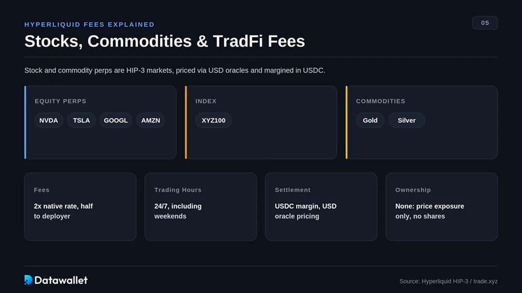Click the blue accent bar on Equity Perps
The image size is (522, 293).
pos(25,122)
